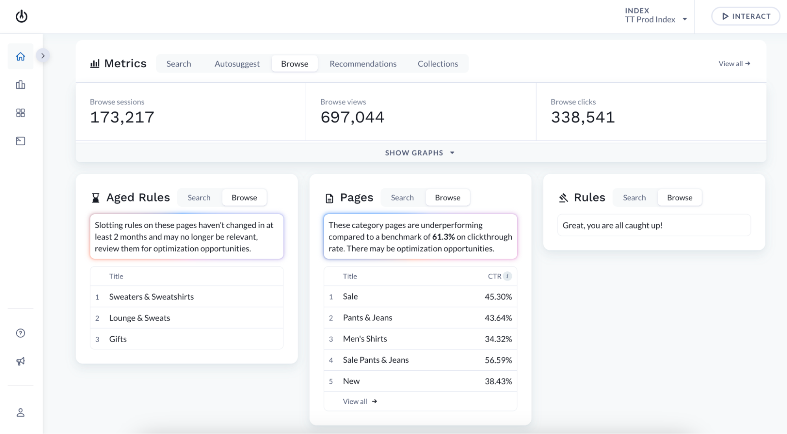Screen dimensions: 787x434
Task: Open the help question mark icon
Action: tap(20, 333)
